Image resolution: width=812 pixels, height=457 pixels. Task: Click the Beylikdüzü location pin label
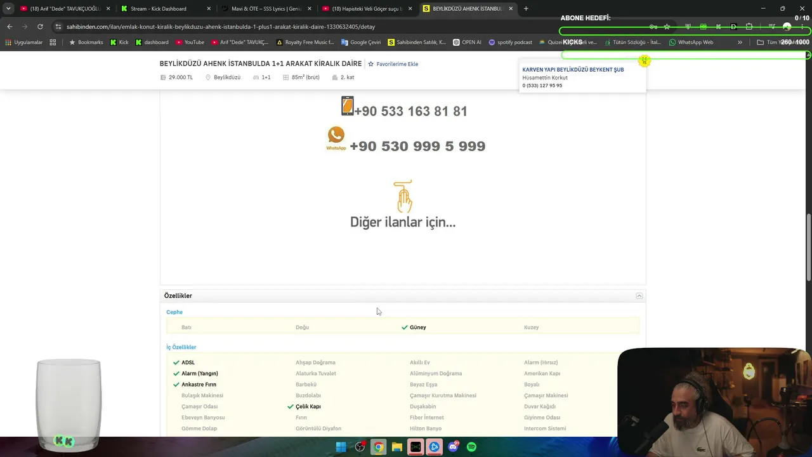[x=223, y=77]
